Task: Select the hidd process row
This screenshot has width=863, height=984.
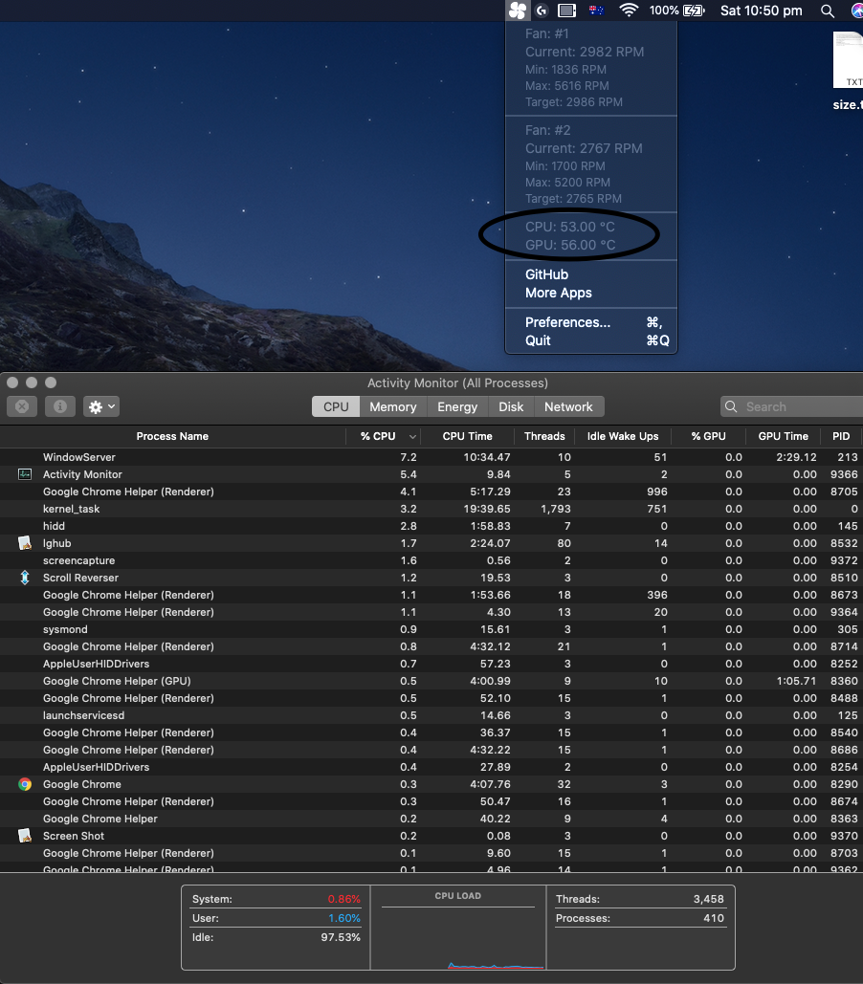Action: (x=431, y=526)
